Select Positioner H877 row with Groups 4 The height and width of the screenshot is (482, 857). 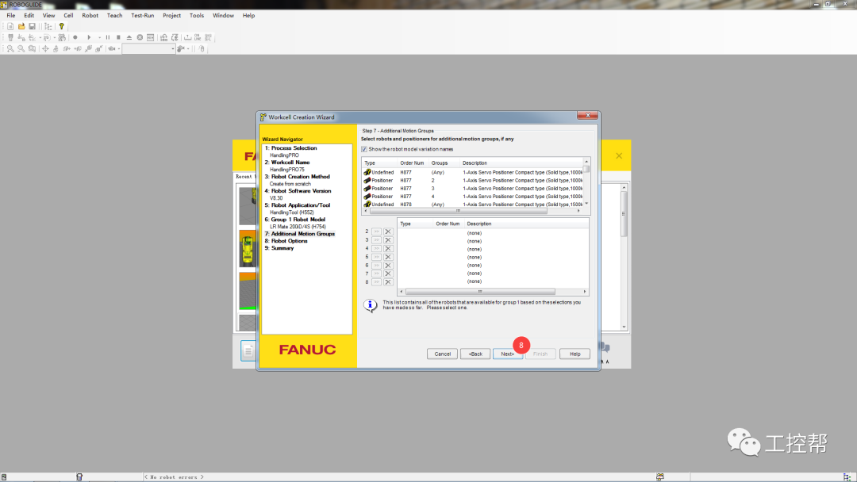click(x=473, y=196)
